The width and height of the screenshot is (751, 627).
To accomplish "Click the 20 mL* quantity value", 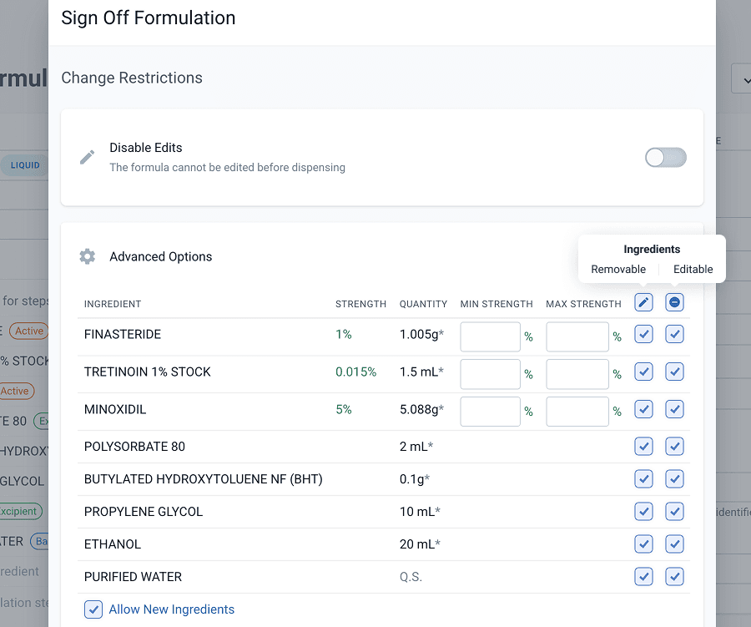I will click(420, 544).
